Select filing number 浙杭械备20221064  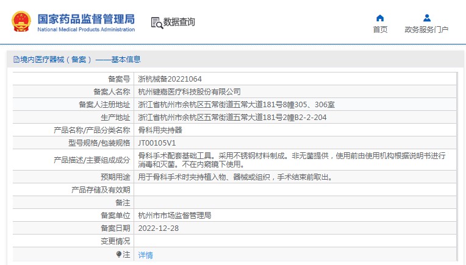[x=170, y=79]
